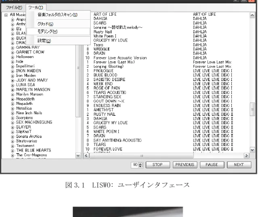Screen dimensions: 258x217
Task: Select track Rusty Nail
Action: pos(103,32)
